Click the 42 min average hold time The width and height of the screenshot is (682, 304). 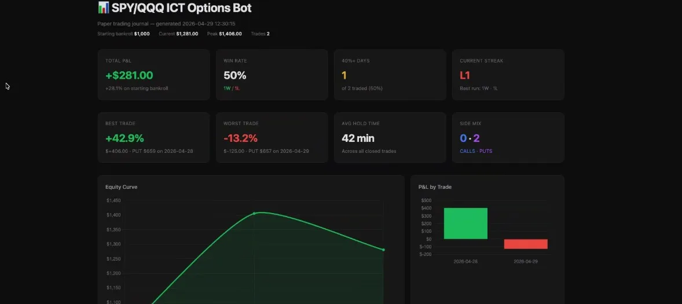pos(358,138)
